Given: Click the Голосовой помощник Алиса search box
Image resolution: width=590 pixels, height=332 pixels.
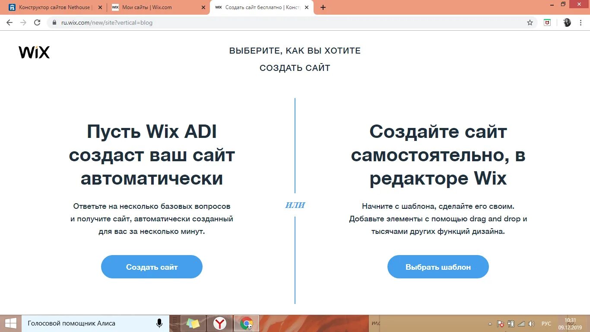Looking at the screenshot, I should coord(95,323).
